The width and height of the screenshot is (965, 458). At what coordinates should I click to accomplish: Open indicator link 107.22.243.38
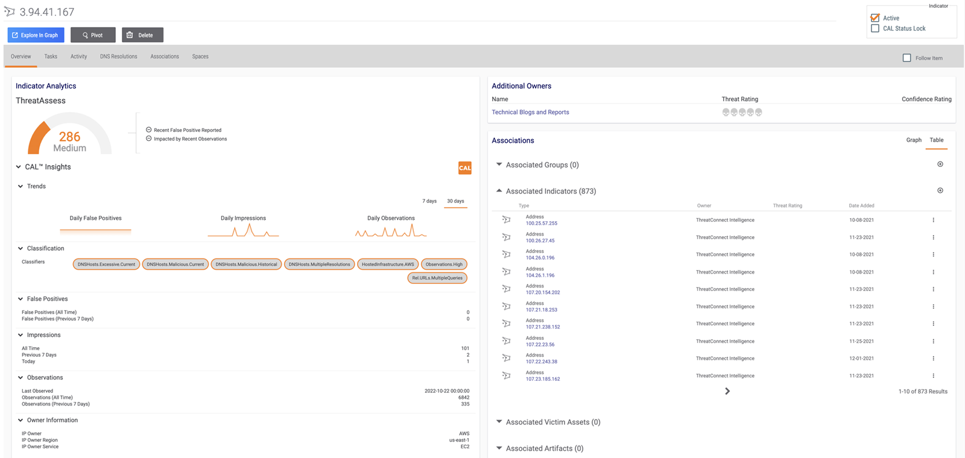click(542, 362)
